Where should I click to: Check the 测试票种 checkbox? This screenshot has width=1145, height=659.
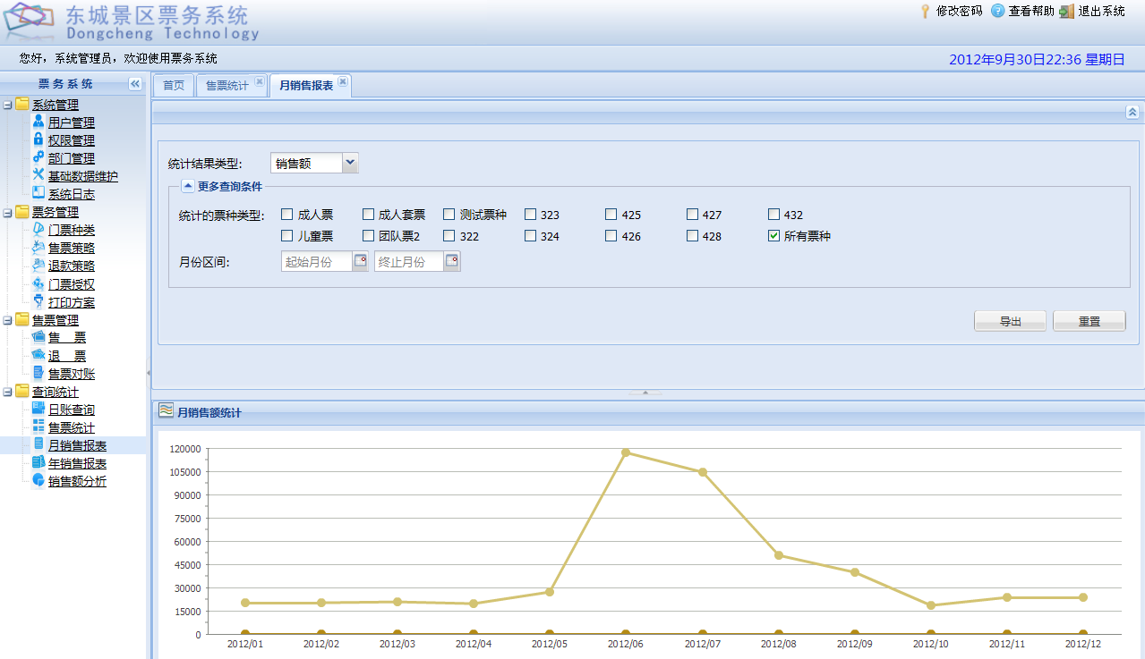tap(449, 215)
